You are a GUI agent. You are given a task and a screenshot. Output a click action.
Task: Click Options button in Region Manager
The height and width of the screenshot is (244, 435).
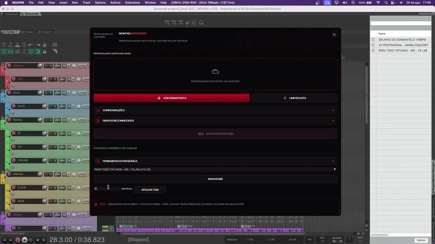click(x=421, y=240)
